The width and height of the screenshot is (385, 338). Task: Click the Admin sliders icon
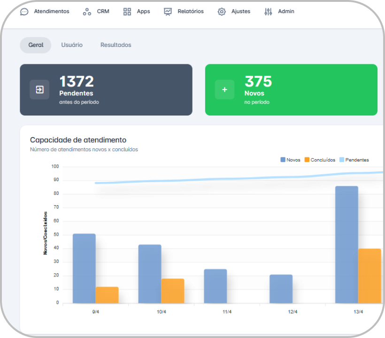coord(268,12)
